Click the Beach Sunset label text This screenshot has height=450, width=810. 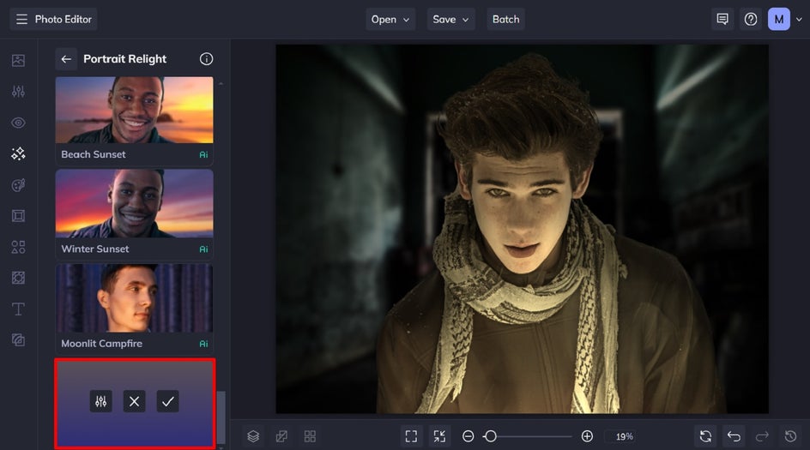click(94, 154)
